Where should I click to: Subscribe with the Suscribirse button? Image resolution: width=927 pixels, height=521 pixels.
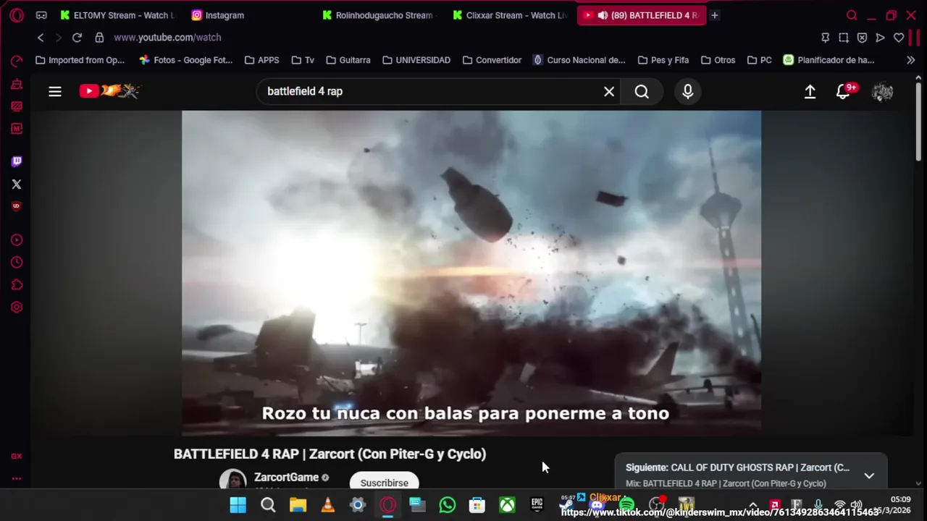384,483
